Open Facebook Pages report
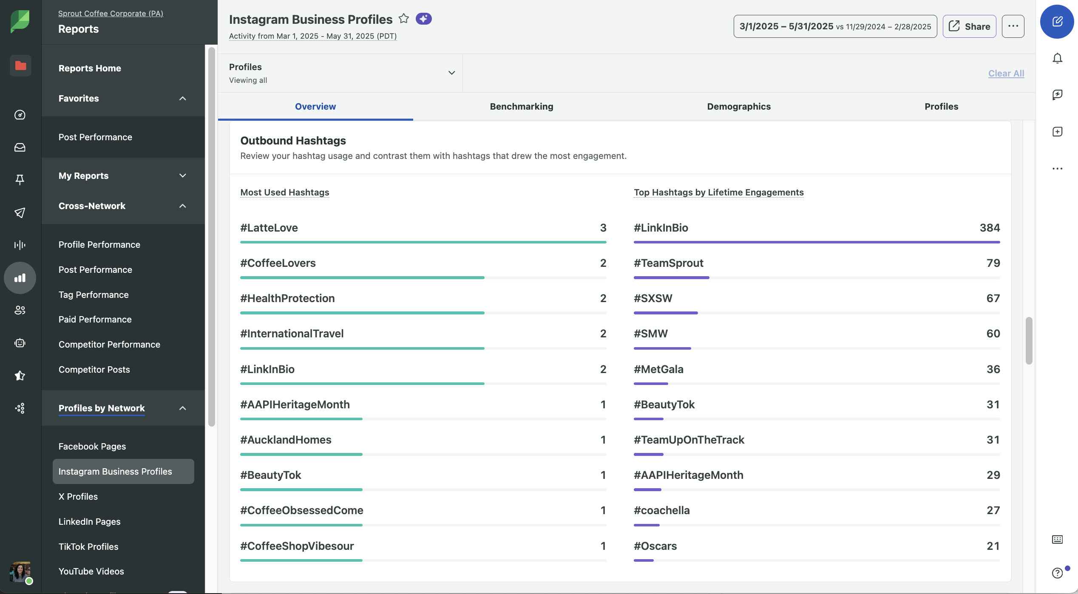1078x594 pixels. 92,447
